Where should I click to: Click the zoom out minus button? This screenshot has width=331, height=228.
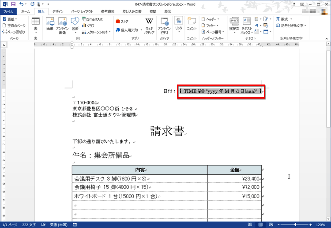pos(278,224)
